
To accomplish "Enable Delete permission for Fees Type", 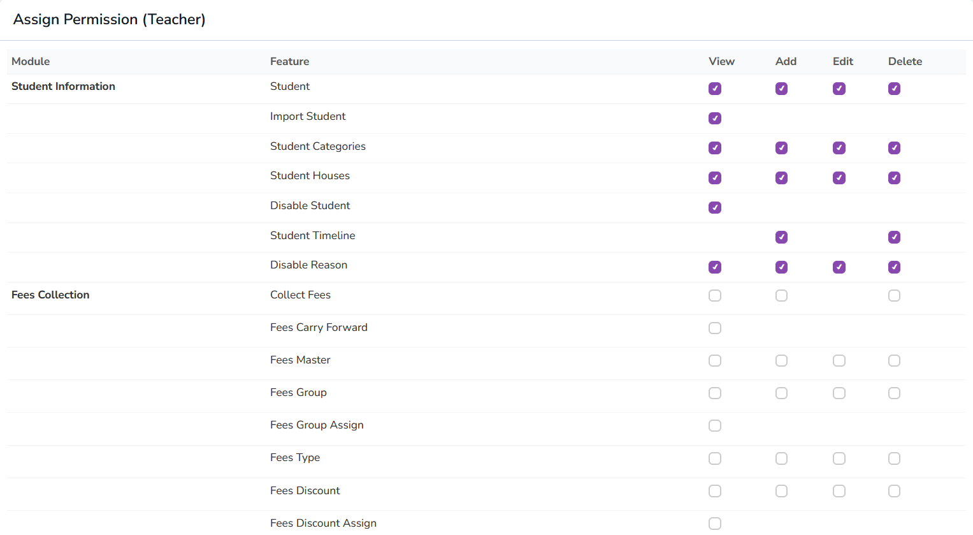I will coord(894,459).
